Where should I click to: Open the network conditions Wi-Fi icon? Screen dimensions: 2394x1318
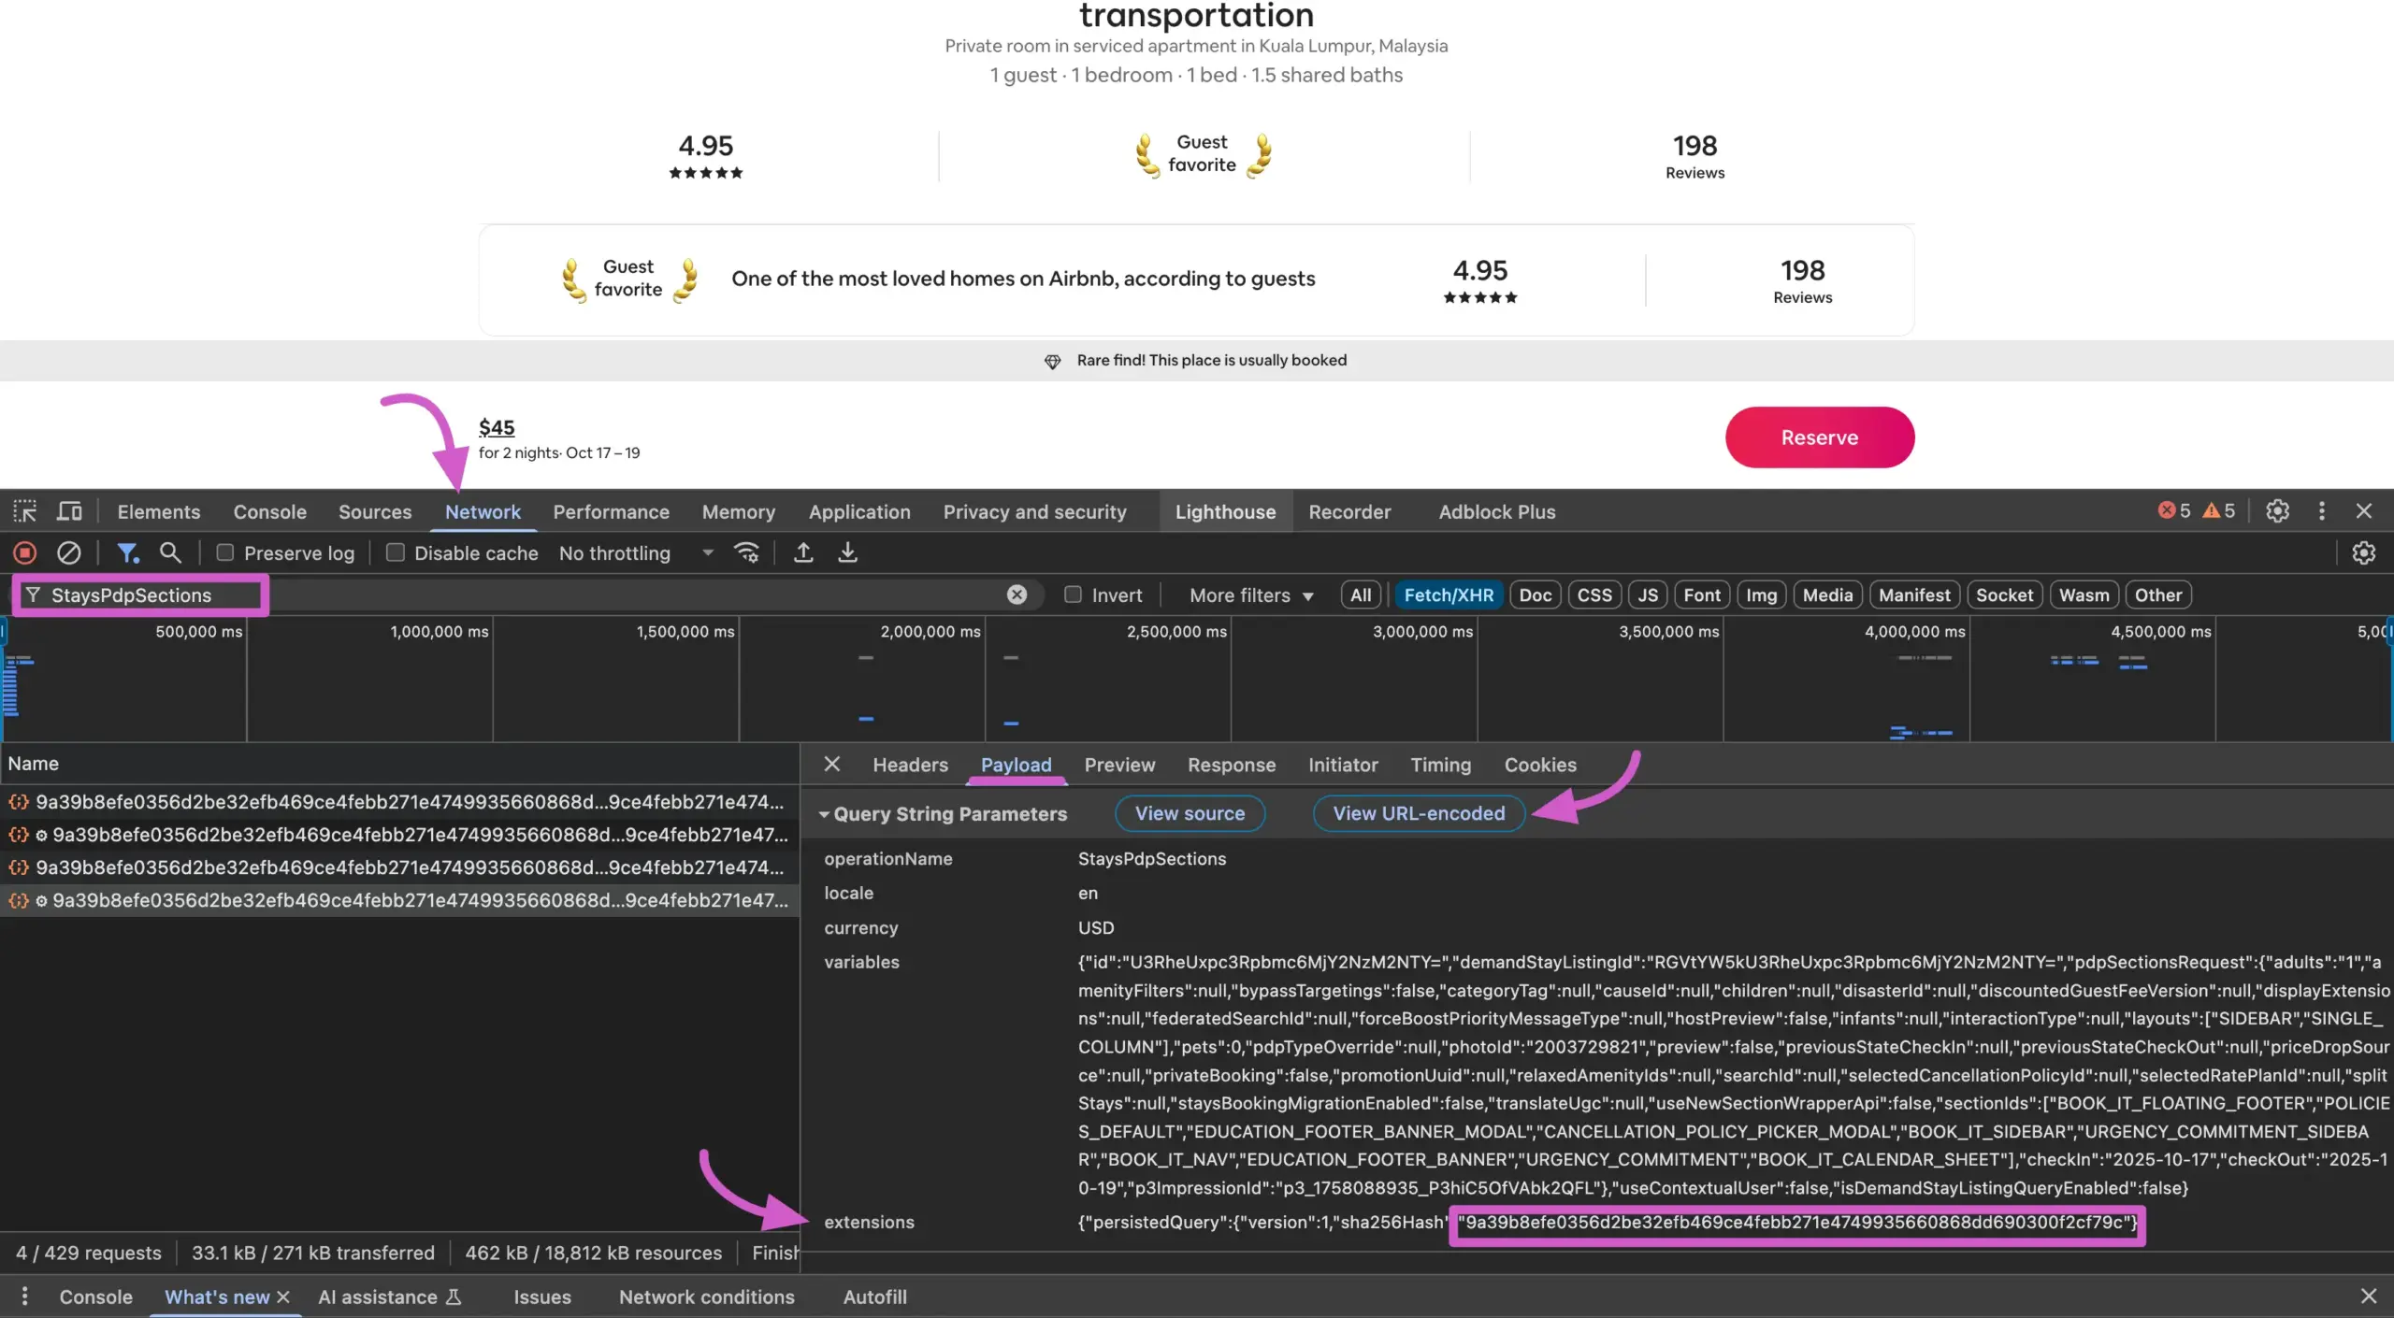point(746,553)
